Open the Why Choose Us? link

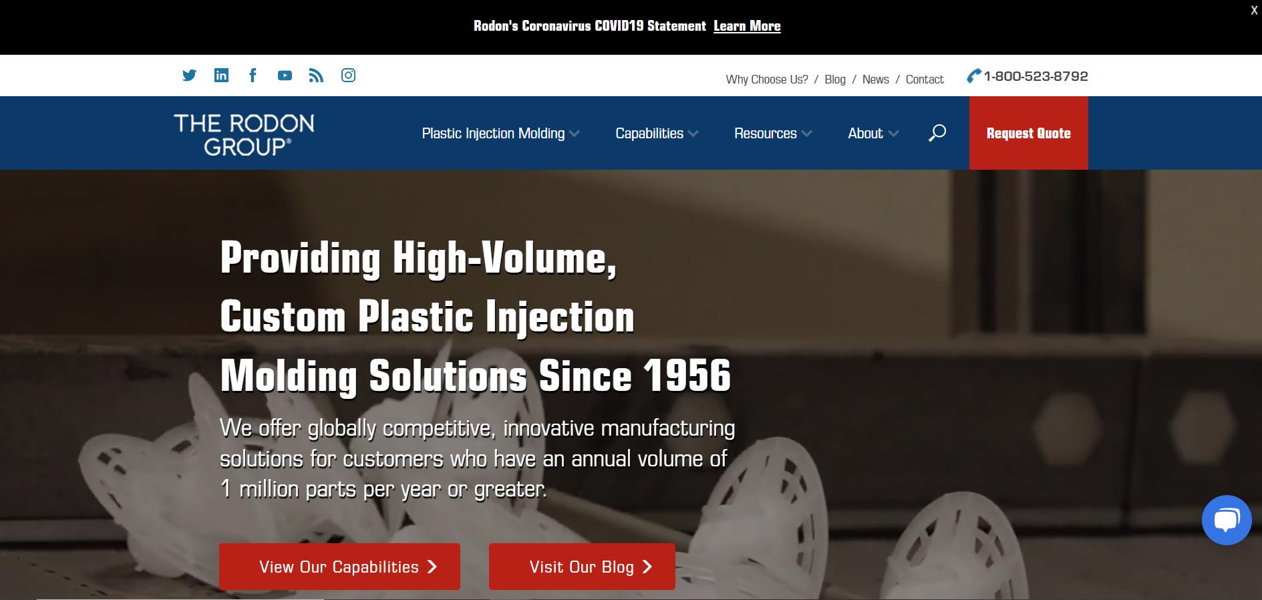point(767,80)
